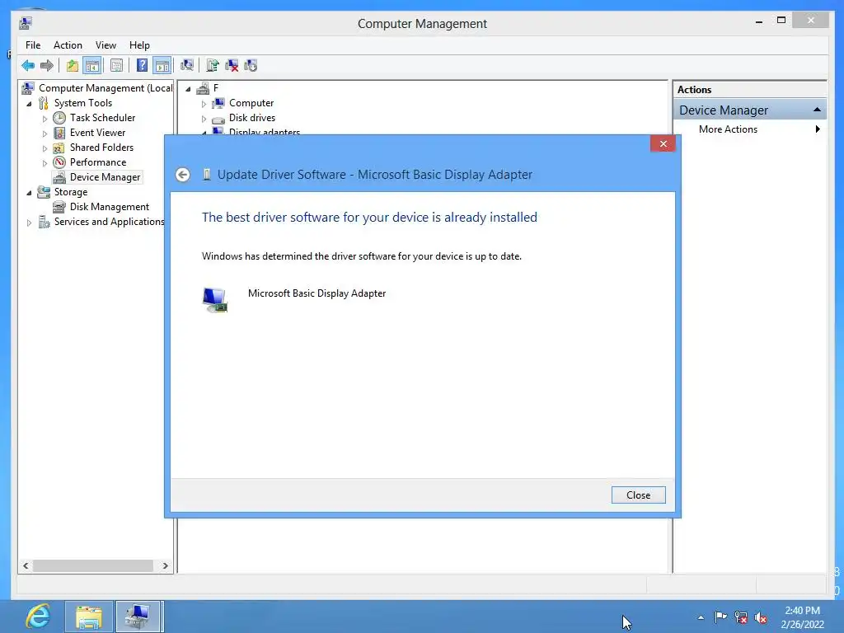844x633 pixels.
Task: Expand the Disk drives category arrow
Action: [x=204, y=119]
